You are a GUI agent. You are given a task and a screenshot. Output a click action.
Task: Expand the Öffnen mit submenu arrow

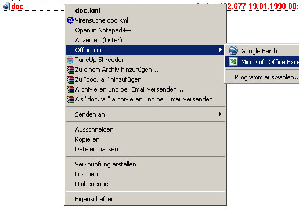tap(221, 50)
